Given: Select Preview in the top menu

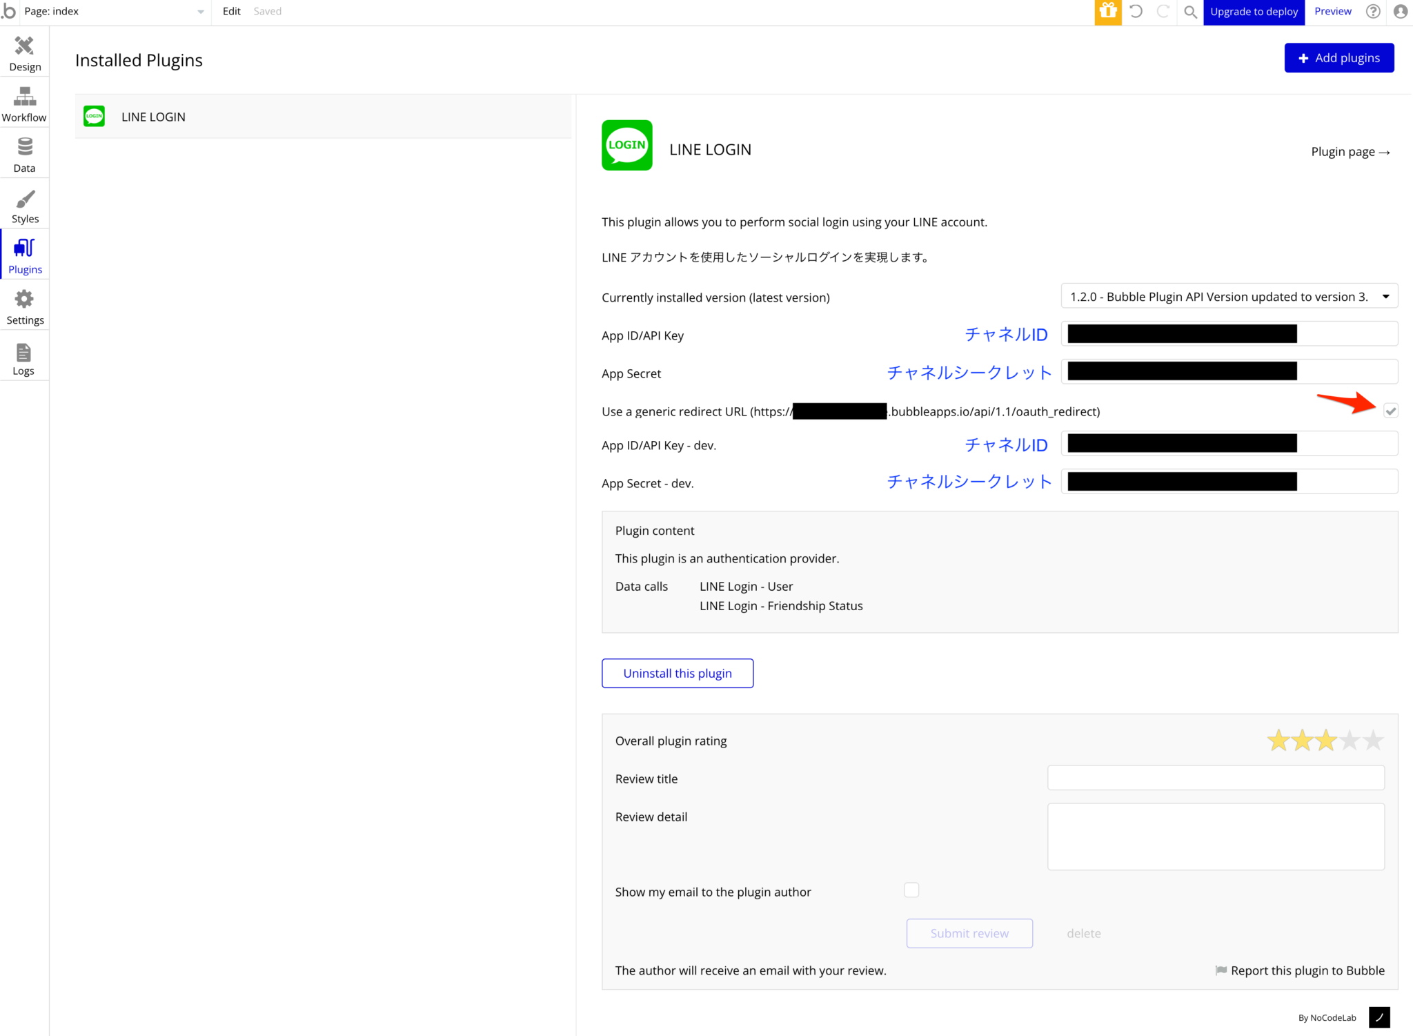Looking at the screenshot, I should 1332,11.
